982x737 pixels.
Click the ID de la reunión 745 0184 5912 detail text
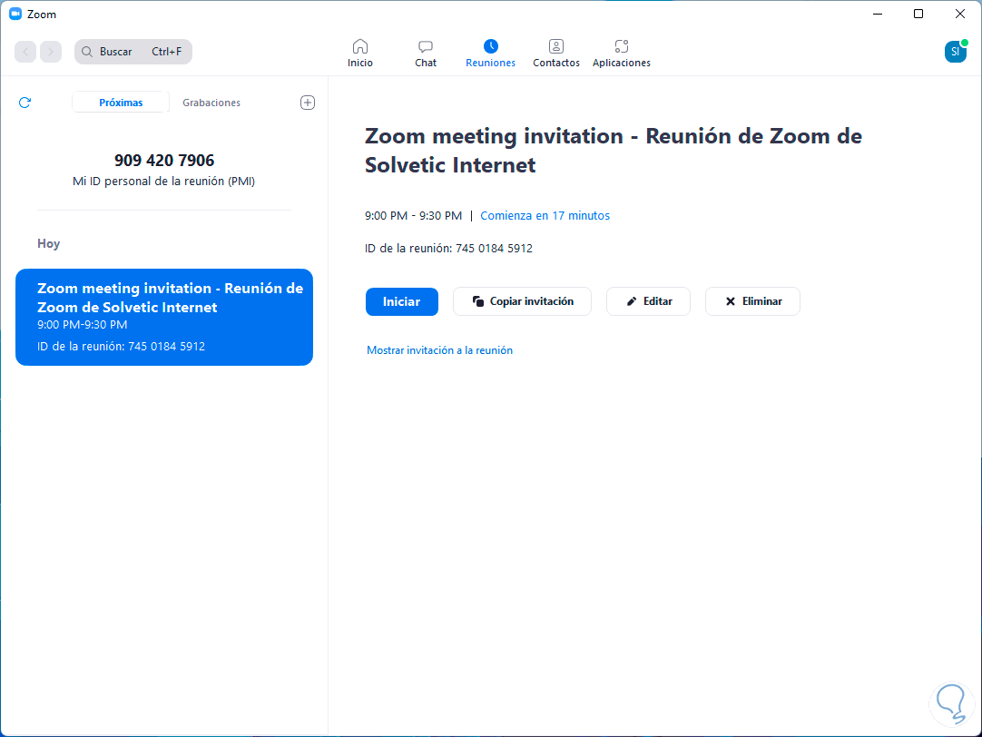(x=448, y=249)
